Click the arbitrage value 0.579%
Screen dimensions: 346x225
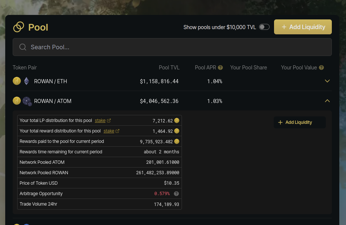pos(162,194)
